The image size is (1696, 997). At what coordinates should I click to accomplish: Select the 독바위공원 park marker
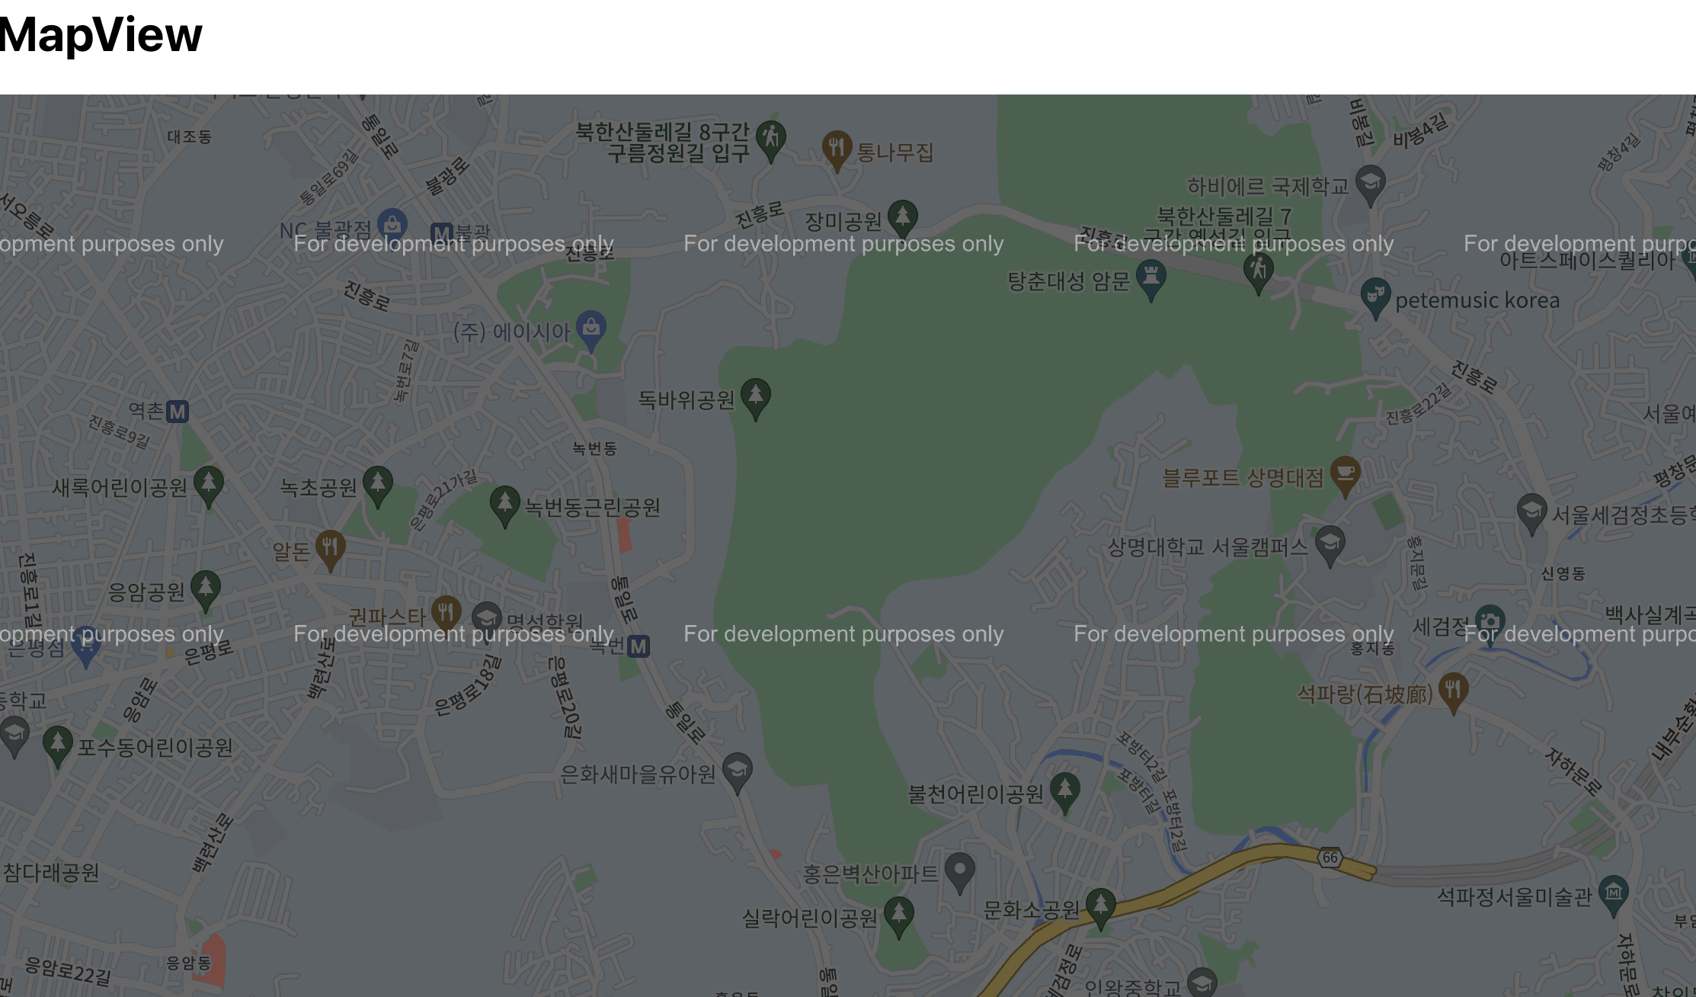pyautogui.click(x=756, y=396)
